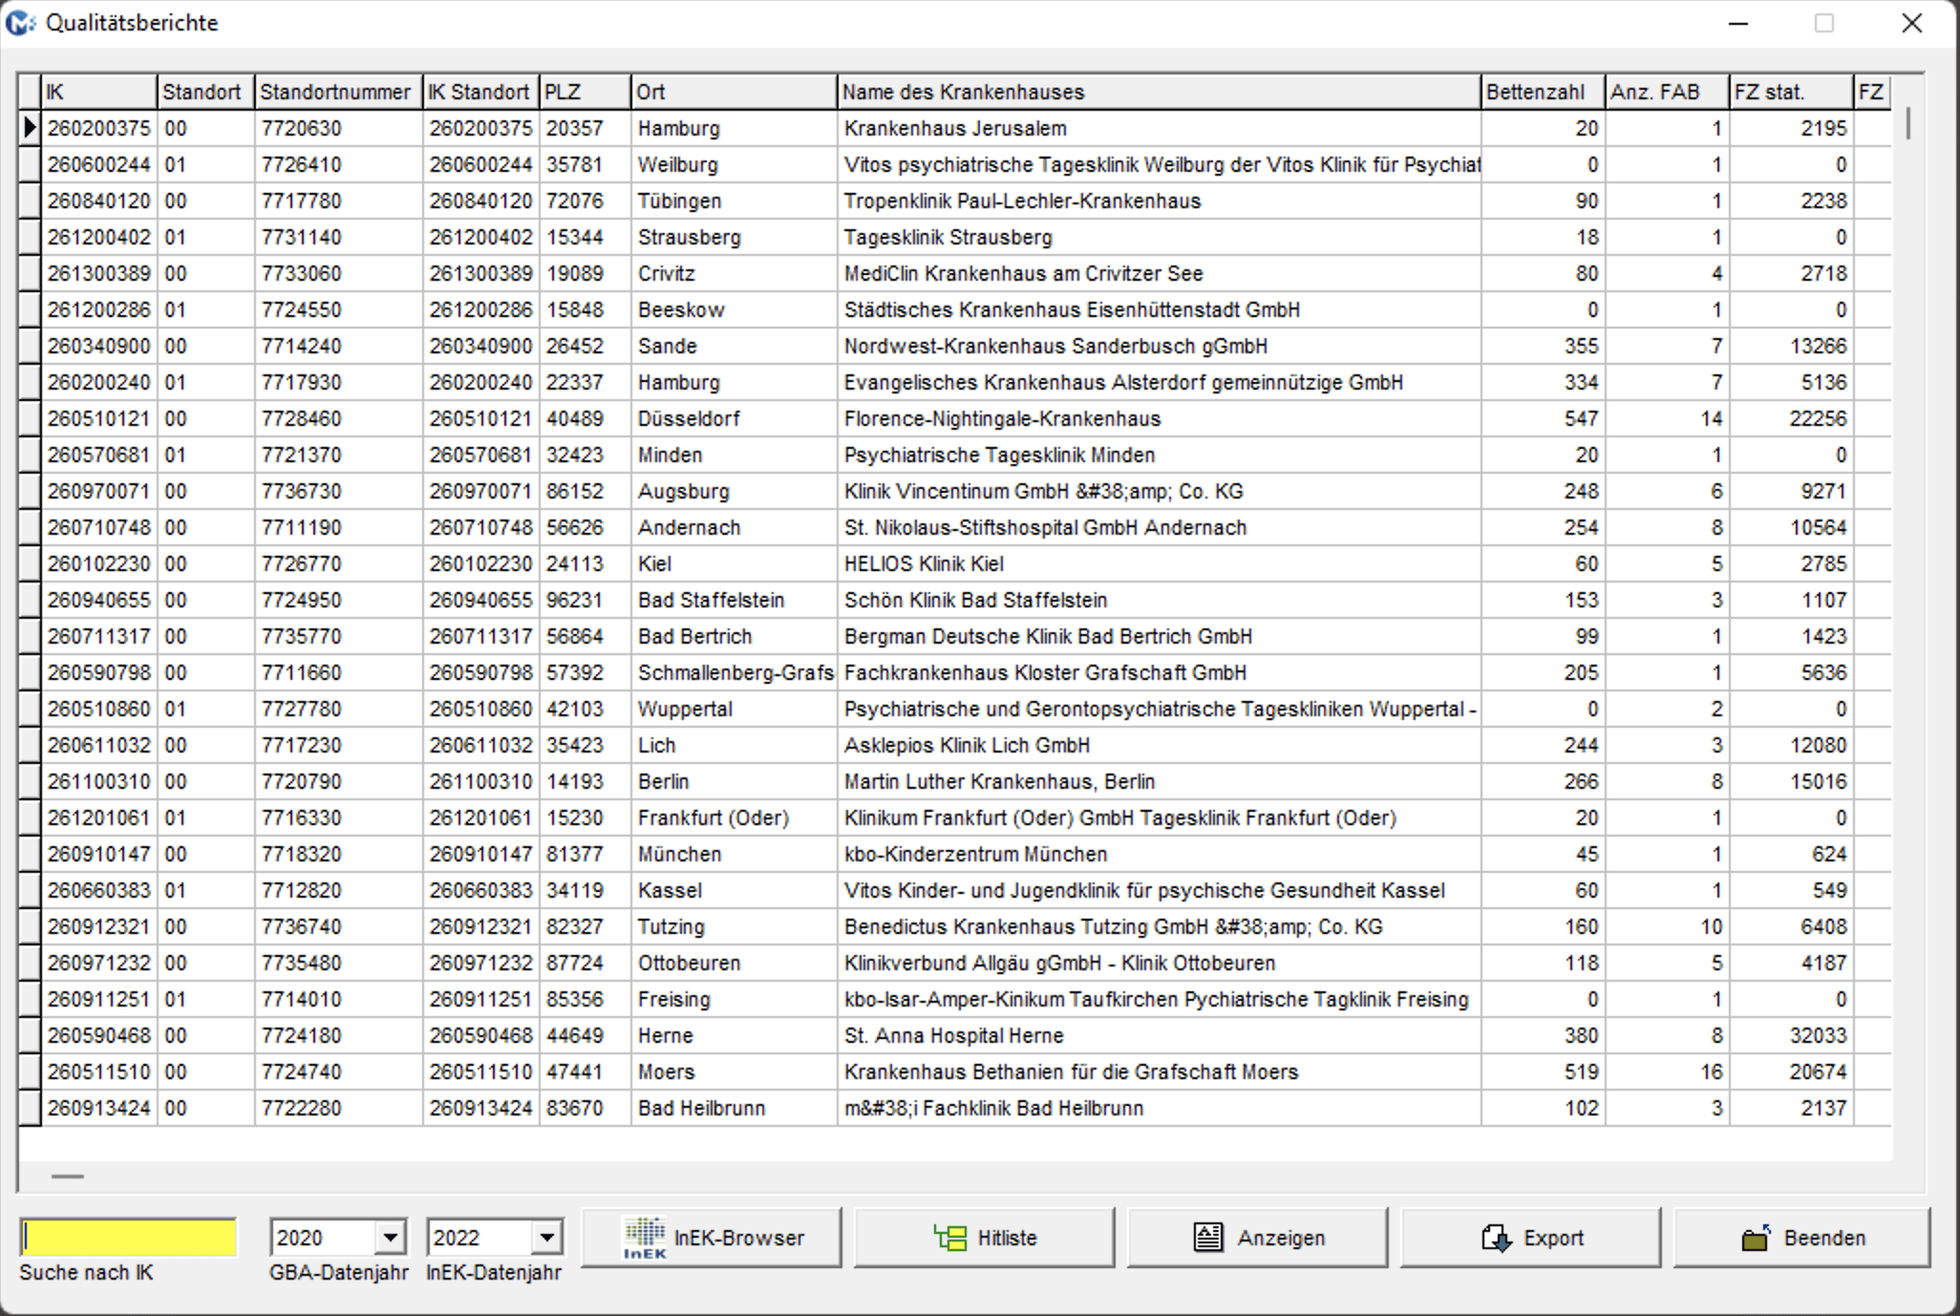Select Klinikverbund Allgäu gGmbH - Klinik Ottobeuren
The image size is (1960, 1316).
click(1160, 963)
